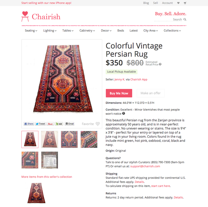This screenshot has height=207, width=208.
Task: Click the Make an offer button
Action: (151, 93)
